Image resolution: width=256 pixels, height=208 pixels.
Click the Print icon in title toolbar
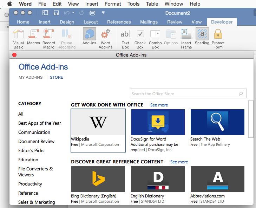pyautogui.click(x=92, y=13)
